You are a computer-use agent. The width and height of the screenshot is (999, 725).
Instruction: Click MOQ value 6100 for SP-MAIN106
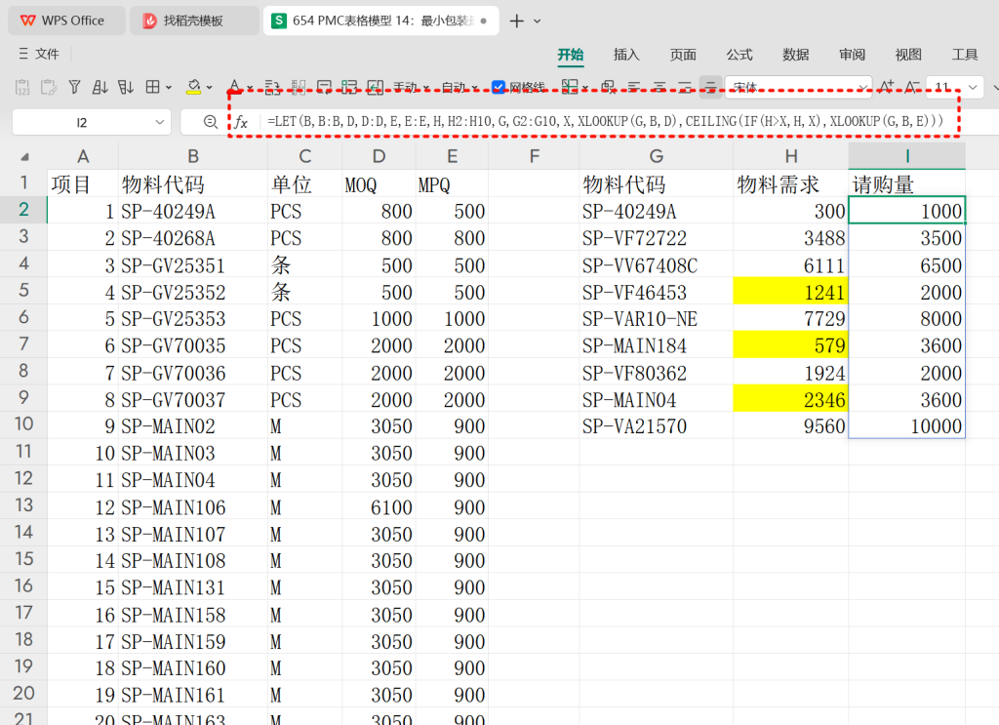tap(379, 506)
